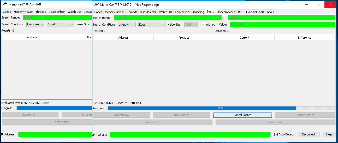This screenshot has height=143, width=338.
Task: Click the Disconnect button
Action: click(x=308, y=134)
